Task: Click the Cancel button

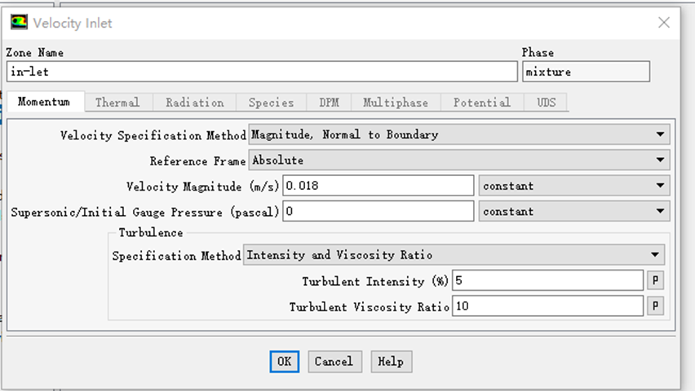Action: pos(334,362)
